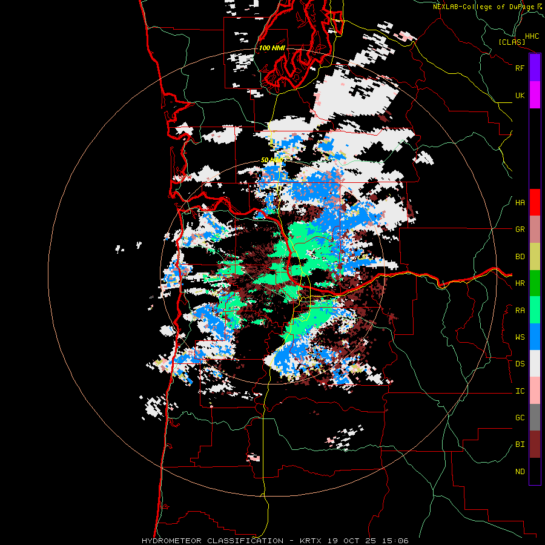Click the GC legend label

coord(520,418)
